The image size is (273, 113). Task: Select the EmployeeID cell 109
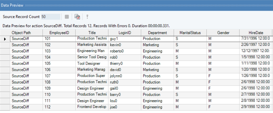(x=59, y=88)
